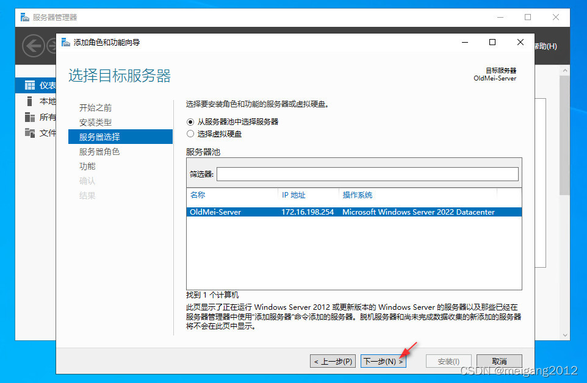The width and height of the screenshot is (587, 383).
Task: Open 服务器选择 wizard step
Action: 121,137
